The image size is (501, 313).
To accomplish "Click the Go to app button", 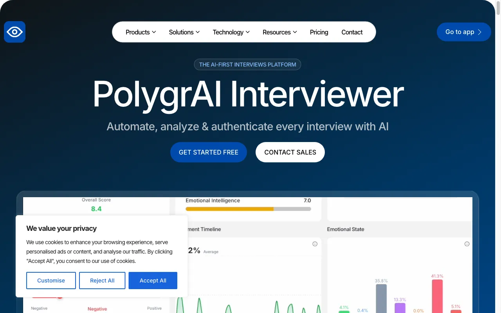I will pyautogui.click(x=464, y=32).
